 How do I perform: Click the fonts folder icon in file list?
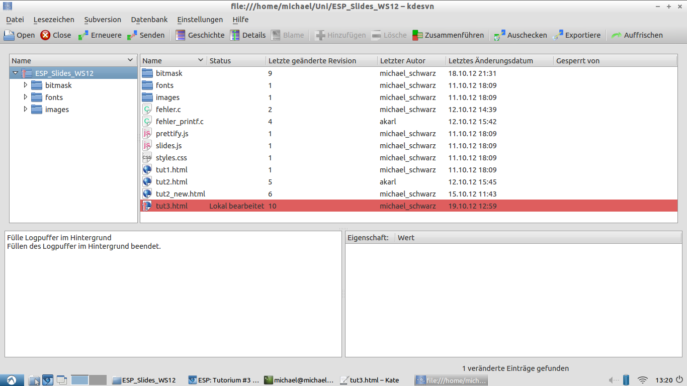click(x=147, y=85)
